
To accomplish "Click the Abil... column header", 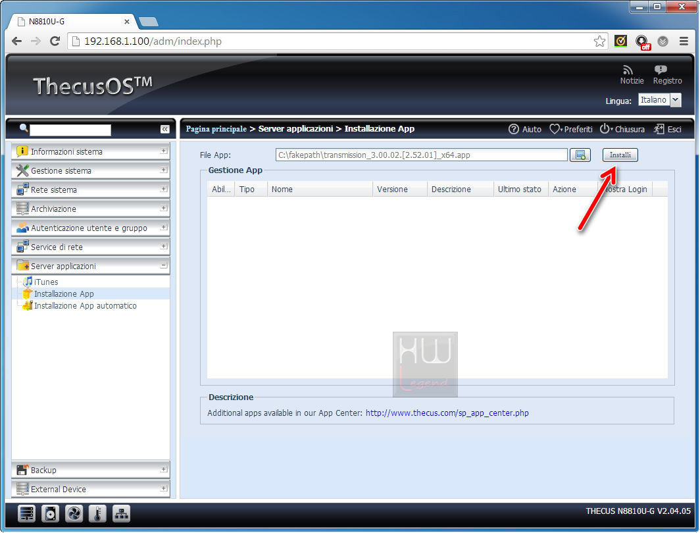I will point(221,190).
